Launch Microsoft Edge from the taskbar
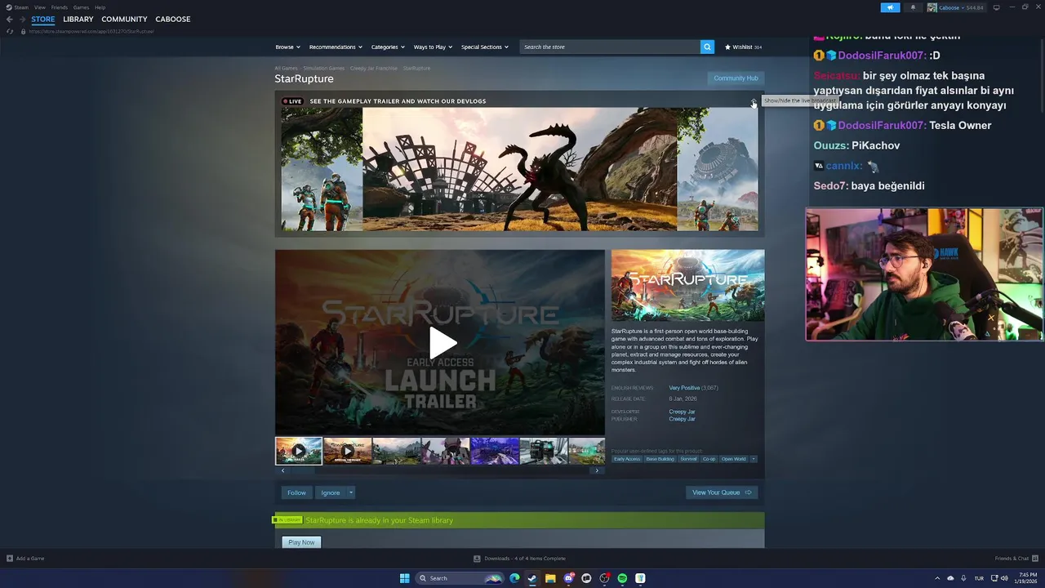The image size is (1045, 588). click(x=514, y=578)
